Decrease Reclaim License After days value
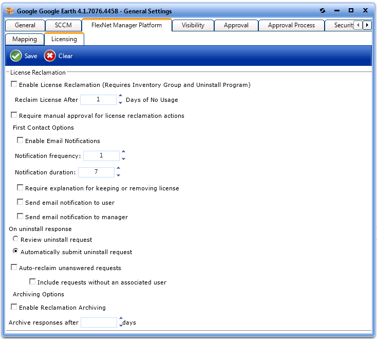The image size is (377, 339). click(121, 103)
